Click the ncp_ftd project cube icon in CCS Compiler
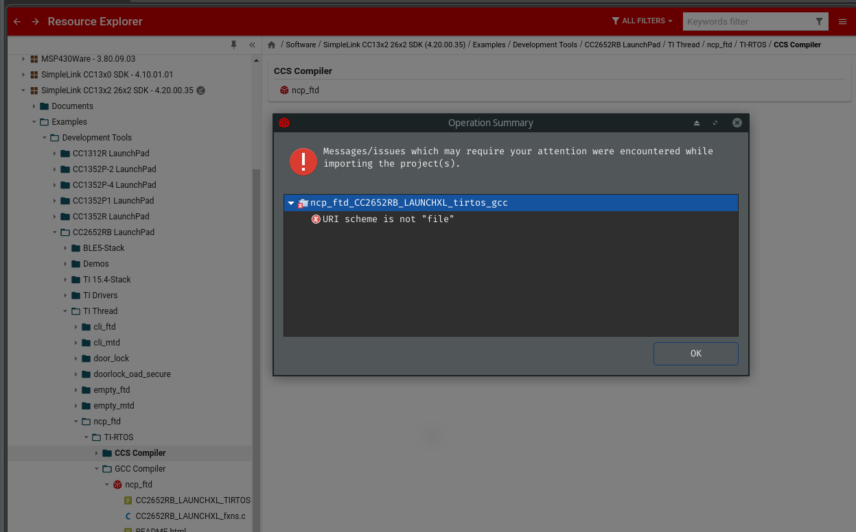The width and height of the screenshot is (856, 532). (284, 90)
